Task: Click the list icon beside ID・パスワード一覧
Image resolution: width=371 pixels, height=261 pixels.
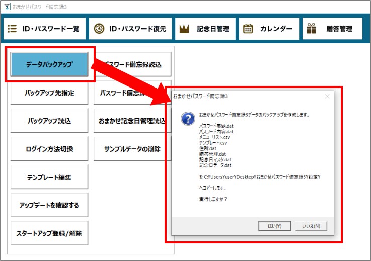Action: coord(12,29)
